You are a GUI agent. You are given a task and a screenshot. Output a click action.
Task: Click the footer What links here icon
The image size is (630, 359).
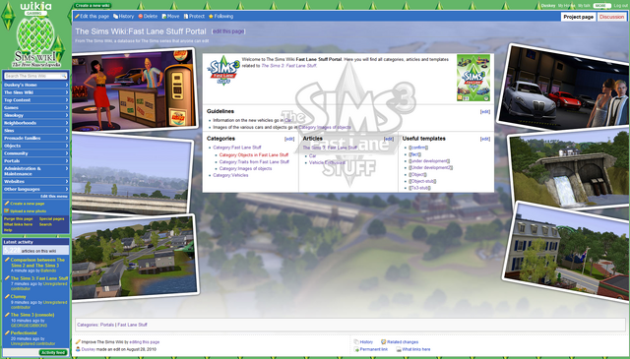click(413, 349)
